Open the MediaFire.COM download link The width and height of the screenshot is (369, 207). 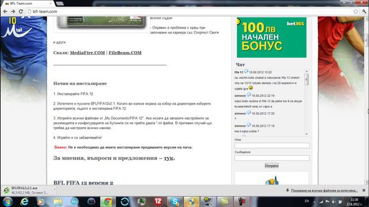click(x=87, y=52)
